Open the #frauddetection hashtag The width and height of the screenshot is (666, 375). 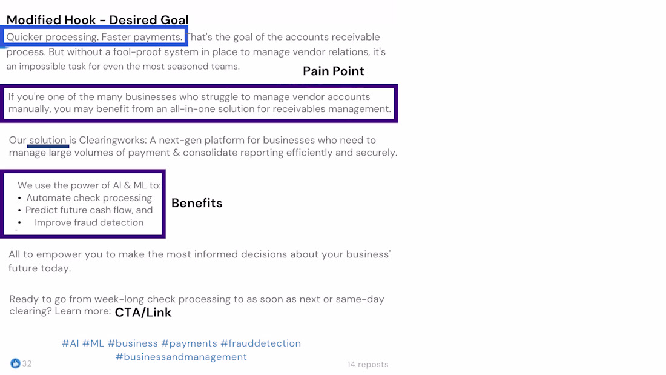click(x=260, y=343)
